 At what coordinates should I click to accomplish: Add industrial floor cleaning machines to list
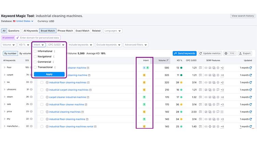[x=47, y=82]
